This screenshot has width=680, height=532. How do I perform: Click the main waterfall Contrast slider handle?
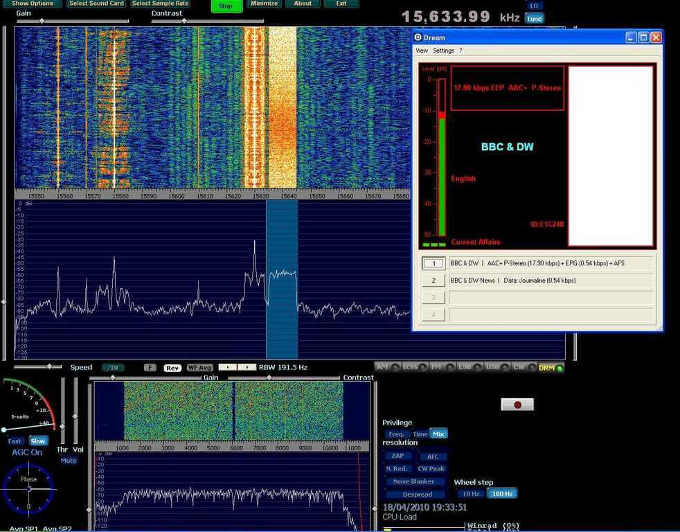(x=184, y=21)
